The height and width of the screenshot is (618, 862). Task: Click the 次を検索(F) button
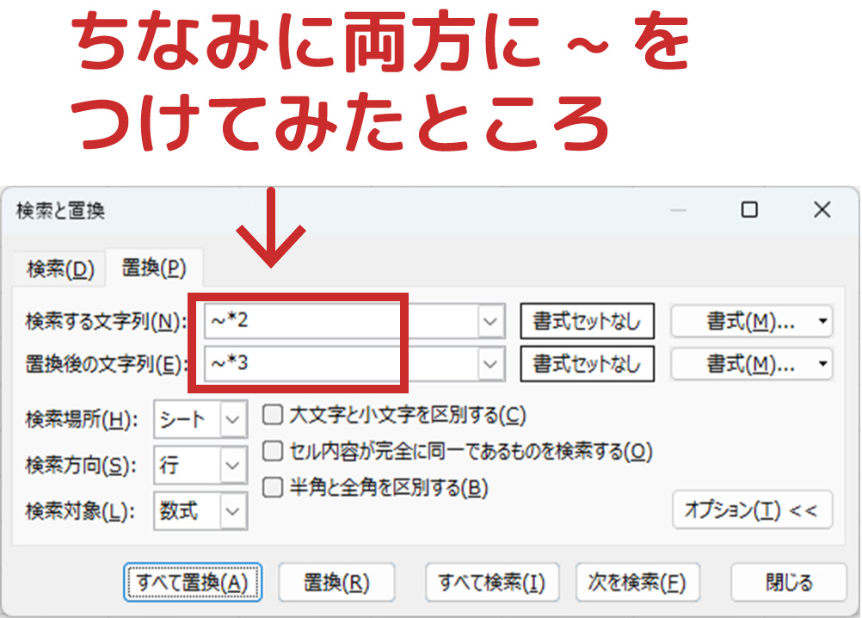[637, 583]
